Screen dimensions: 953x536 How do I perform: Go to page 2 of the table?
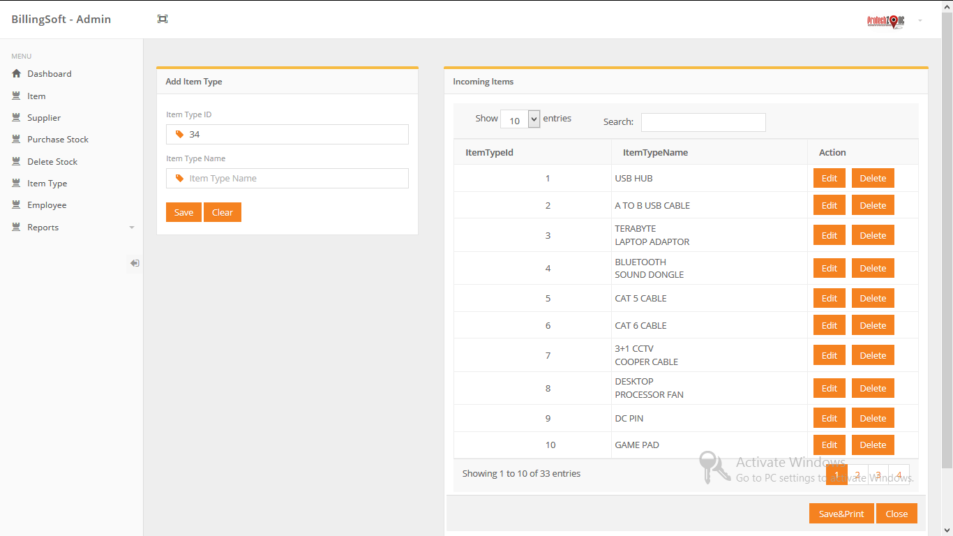857,475
